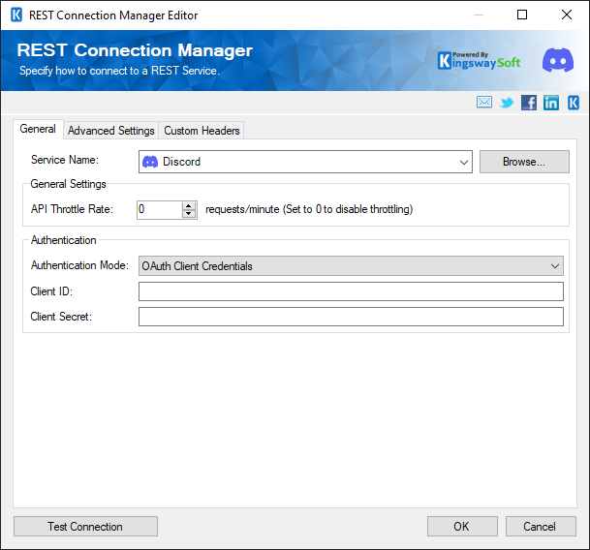Open the Facebook icon link
The width and height of the screenshot is (590, 550).
tap(529, 103)
